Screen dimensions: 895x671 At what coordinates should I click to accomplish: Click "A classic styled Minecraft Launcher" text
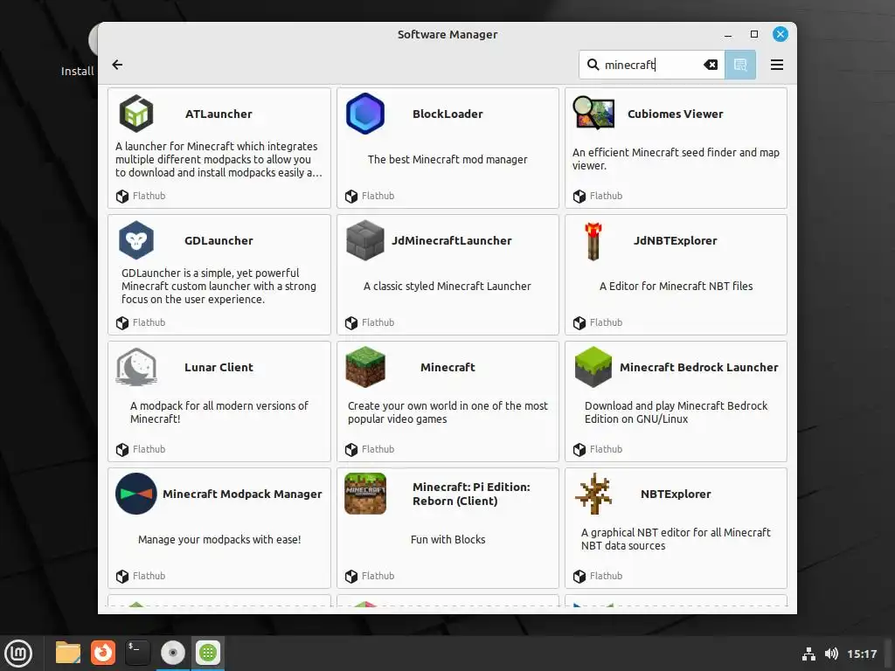(447, 286)
